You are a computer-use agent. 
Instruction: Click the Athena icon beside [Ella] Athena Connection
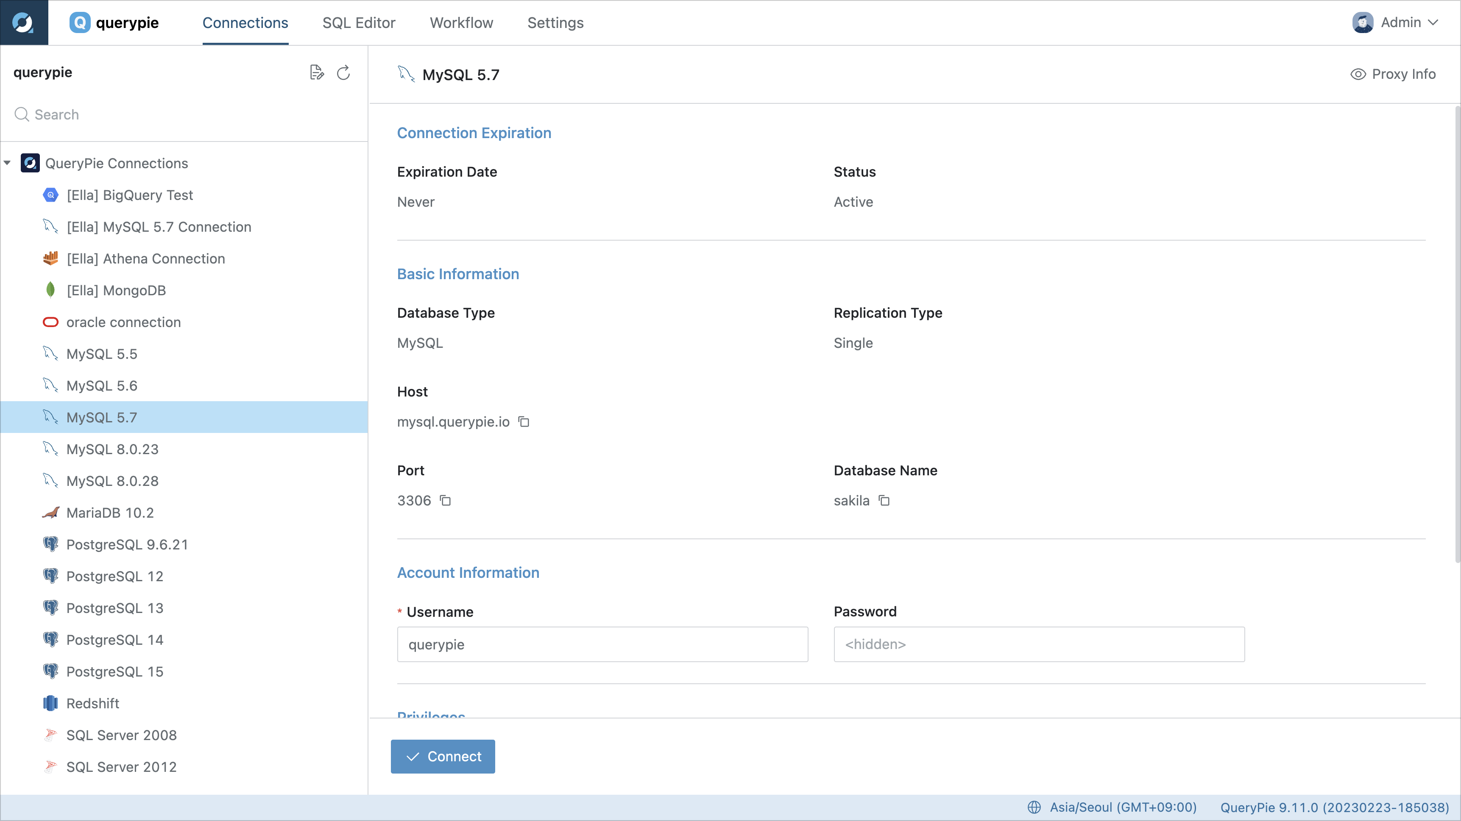coord(50,258)
